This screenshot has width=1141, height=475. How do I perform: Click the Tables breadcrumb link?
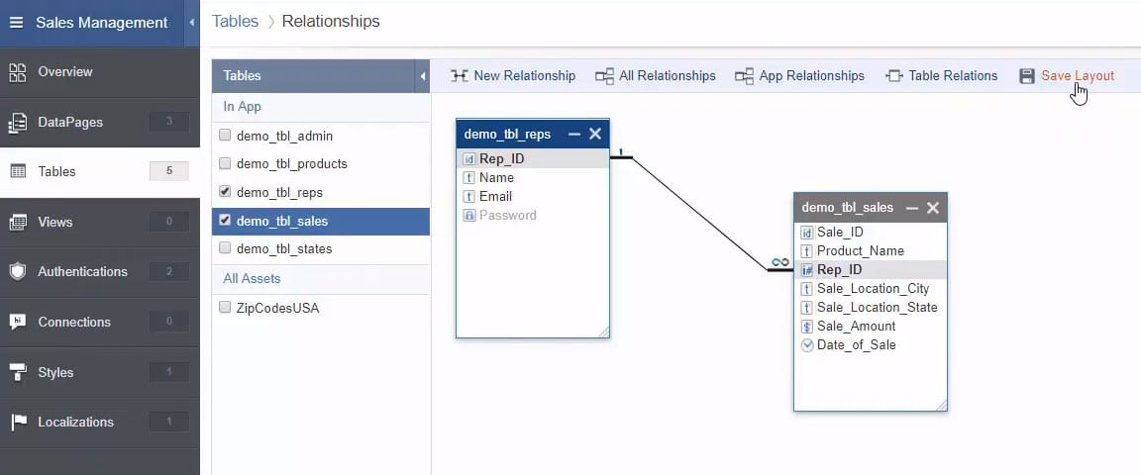click(235, 21)
